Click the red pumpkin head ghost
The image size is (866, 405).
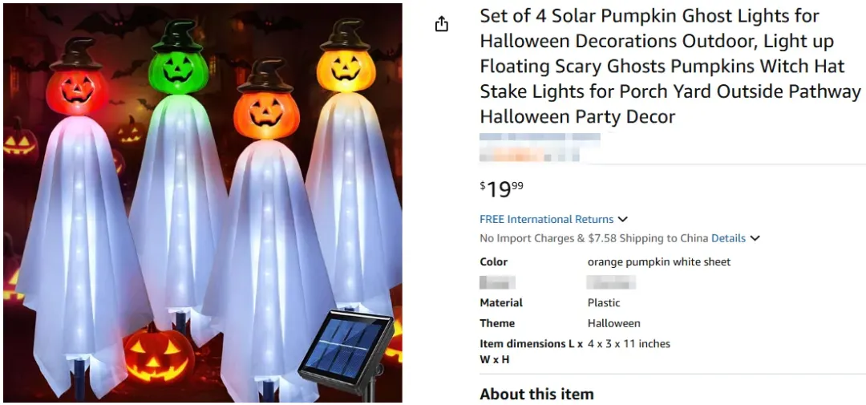point(77,216)
